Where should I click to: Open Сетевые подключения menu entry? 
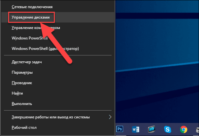tap(58, 7)
